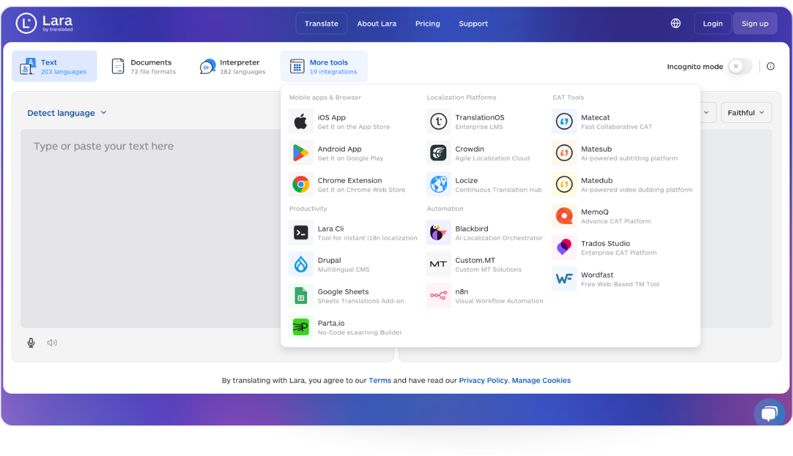Click the 'Fast Collaborative CAT' text
Screen dimensions: 793x456
point(617,127)
